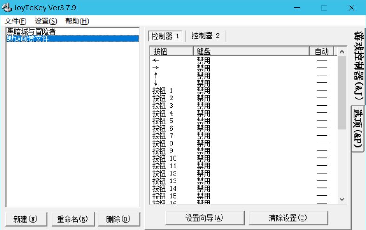This screenshot has width=366, height=230.
Task: Select the 按钮 10 row
Action: [x=243, y=158]
